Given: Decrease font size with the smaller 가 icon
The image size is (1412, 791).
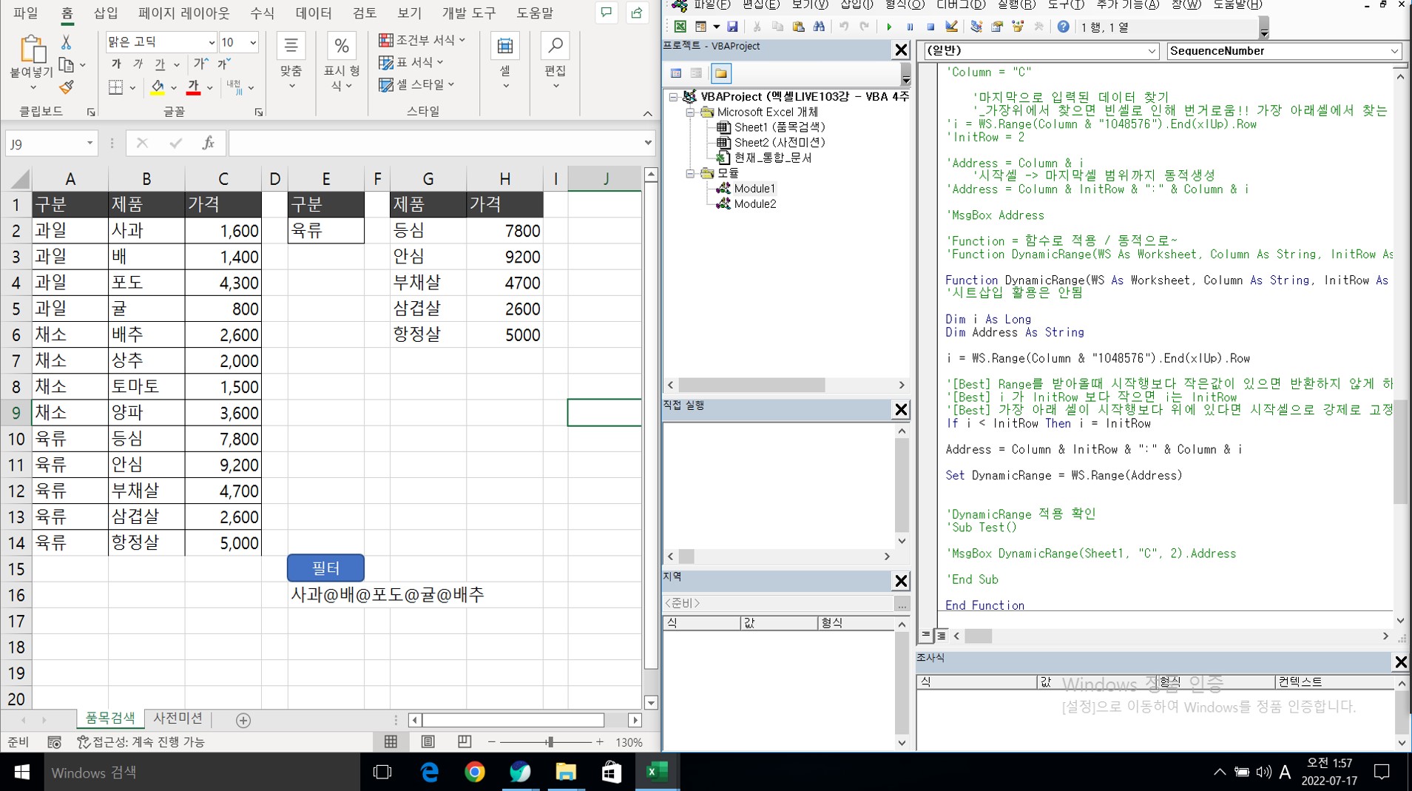Looking at the screenshot, I should point(224,64).
